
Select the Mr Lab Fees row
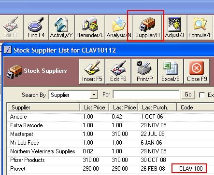[111, 143]
